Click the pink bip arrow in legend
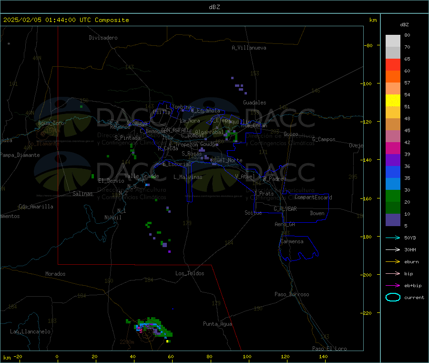This screenshot has width=429, height=363. tap(393, 273)
